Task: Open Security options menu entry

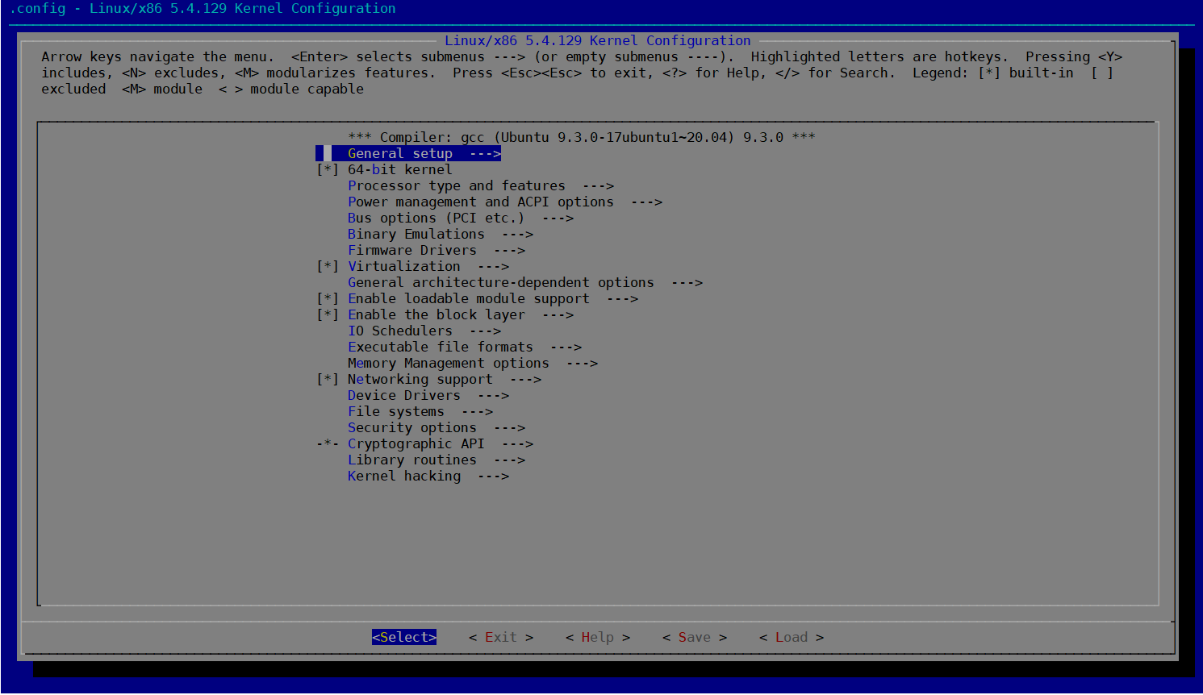Action: 411,427
